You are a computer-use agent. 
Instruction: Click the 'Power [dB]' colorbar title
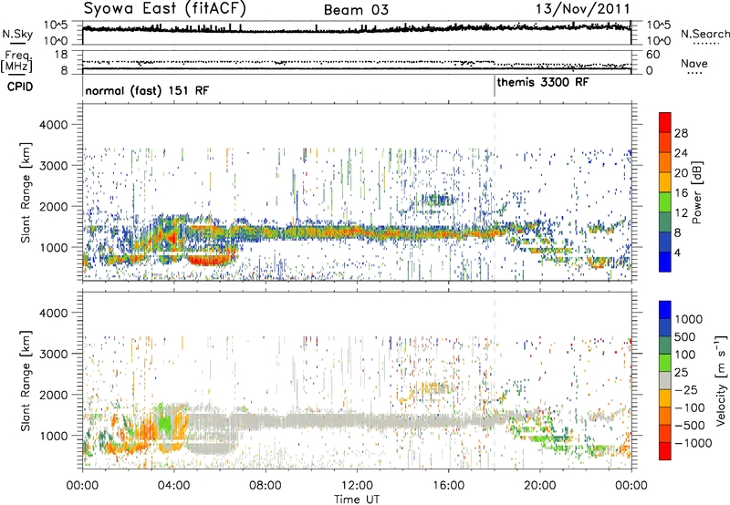696,192
